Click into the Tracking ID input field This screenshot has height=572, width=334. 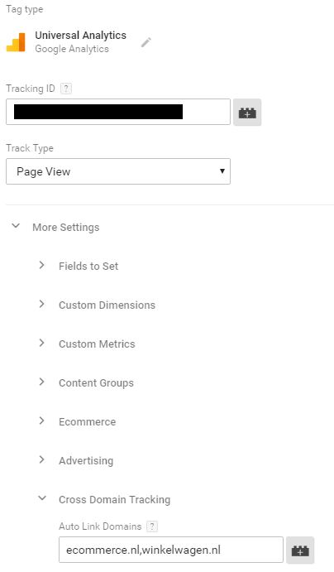118,112
